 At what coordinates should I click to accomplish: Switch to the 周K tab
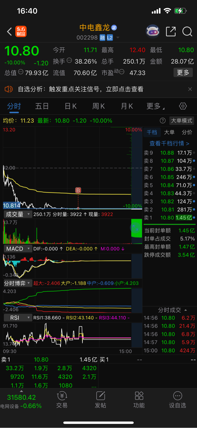98,106
